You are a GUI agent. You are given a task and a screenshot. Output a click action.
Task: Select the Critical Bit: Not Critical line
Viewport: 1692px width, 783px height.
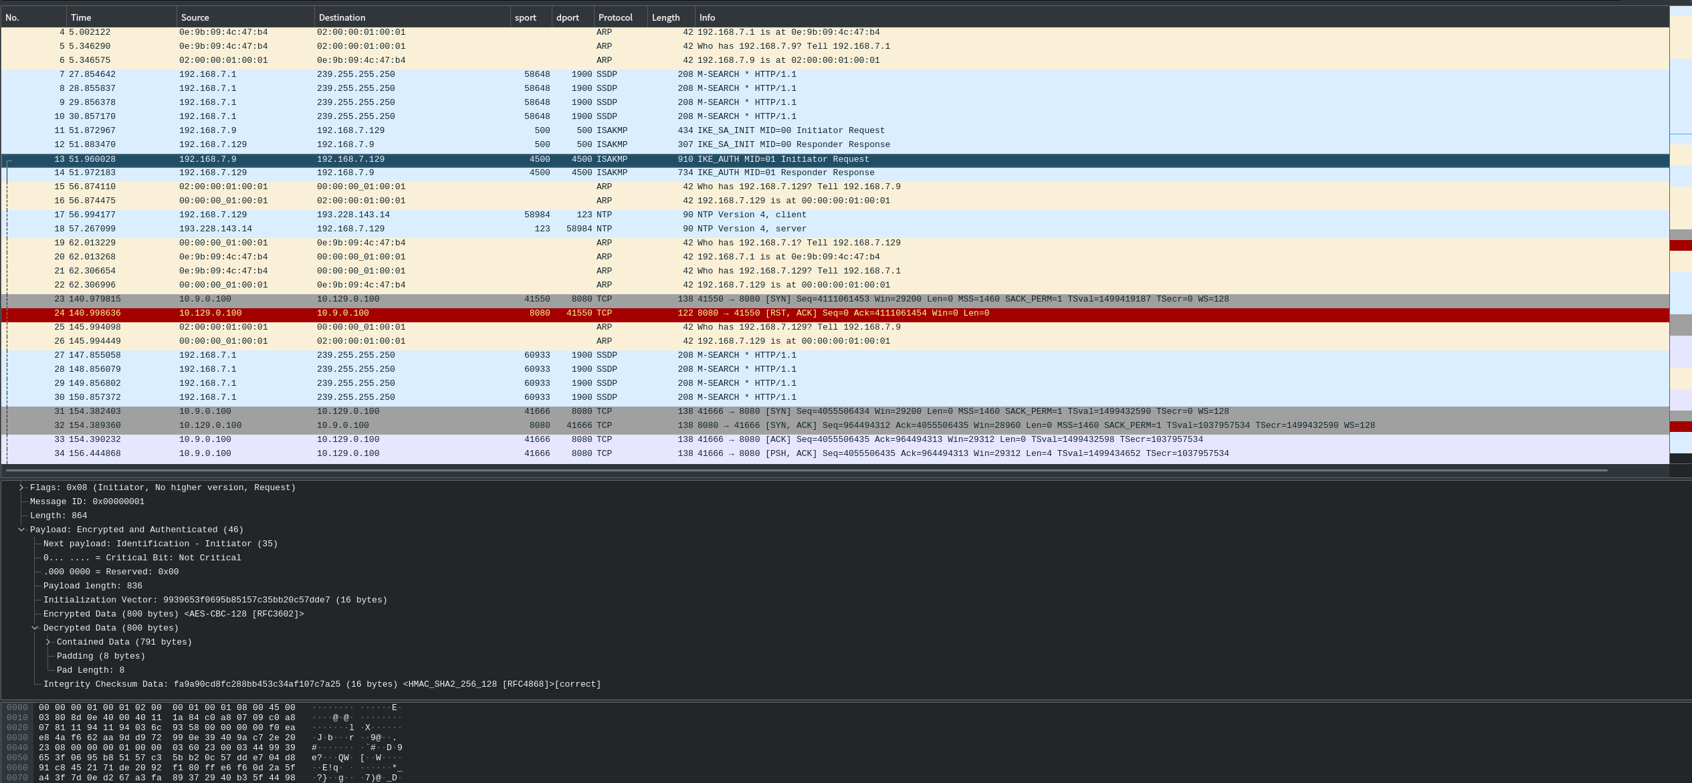142,558
